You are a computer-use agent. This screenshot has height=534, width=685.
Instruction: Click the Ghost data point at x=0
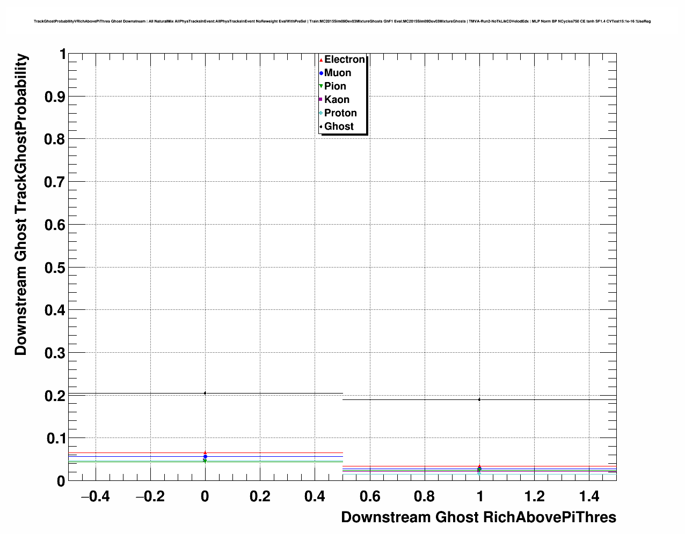click(x=205, y=393)
